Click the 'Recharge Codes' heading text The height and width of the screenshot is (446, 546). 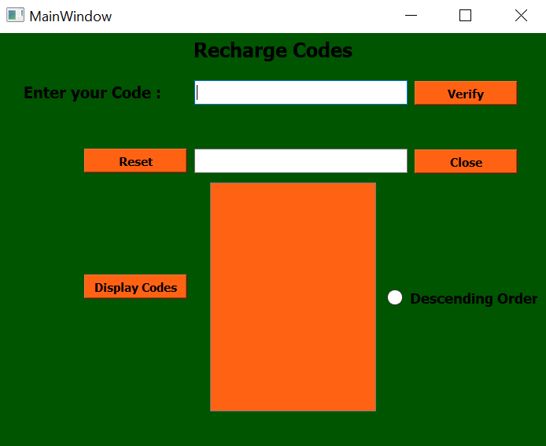coord(273,51)
